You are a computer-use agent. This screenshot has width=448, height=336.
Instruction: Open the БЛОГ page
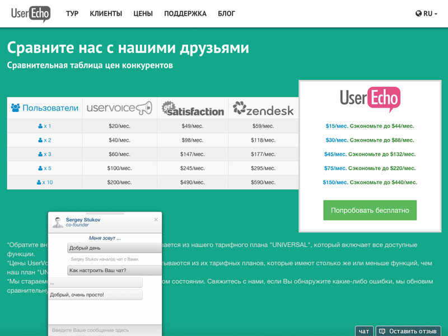pos(226,13)
